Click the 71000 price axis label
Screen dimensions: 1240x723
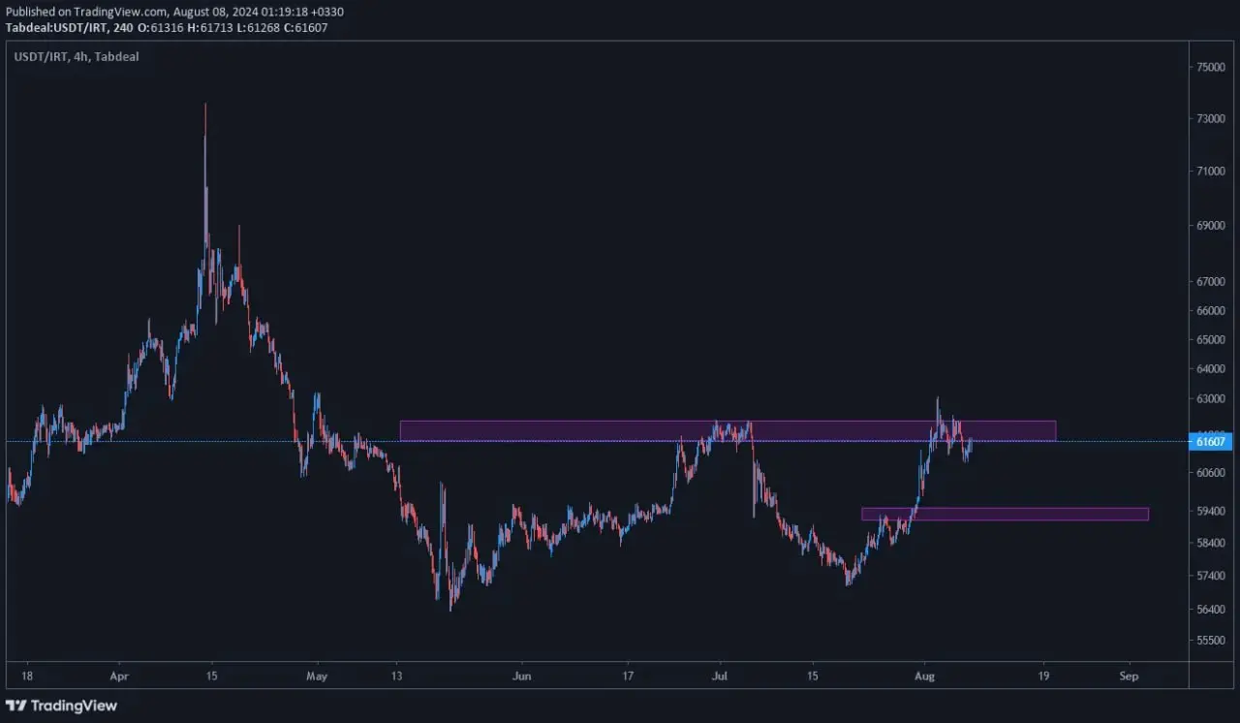click(1212, 171)
